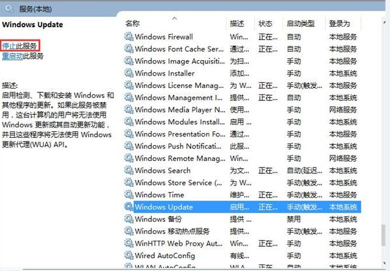390x271 pixels.
Task: Select the Wired AutoConfig service name
Action: [x=165, y=255]
